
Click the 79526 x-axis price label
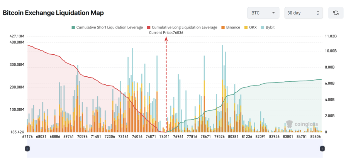[219, 137]
